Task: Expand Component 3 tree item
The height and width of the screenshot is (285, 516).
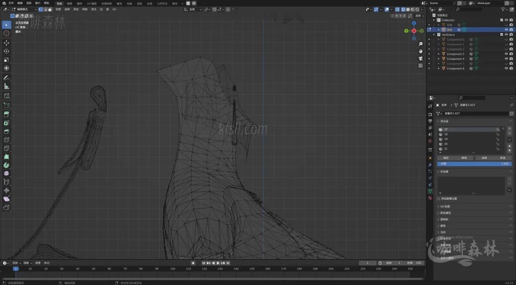Action: click(x=439, y=54)
